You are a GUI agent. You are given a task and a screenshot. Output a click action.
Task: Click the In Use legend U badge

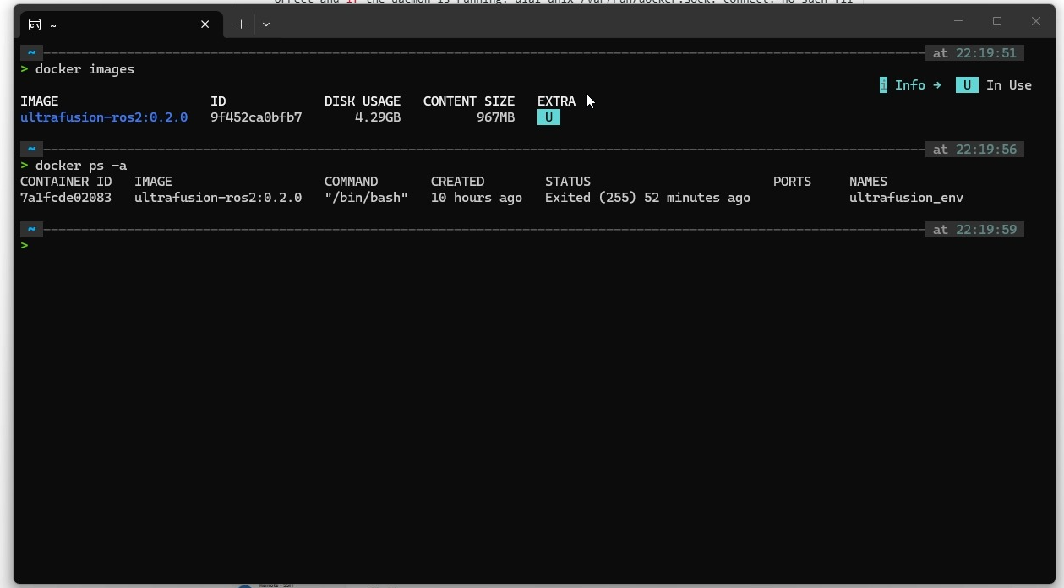coord(967,85)
